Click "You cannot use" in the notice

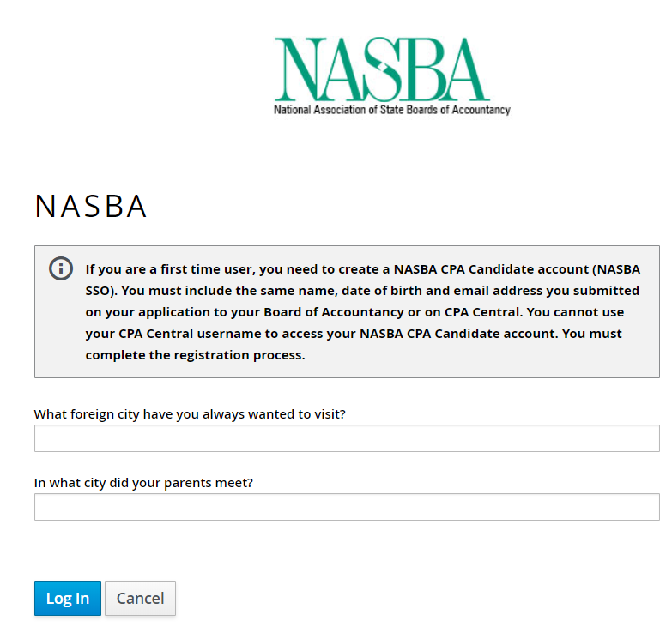(591, 312)
